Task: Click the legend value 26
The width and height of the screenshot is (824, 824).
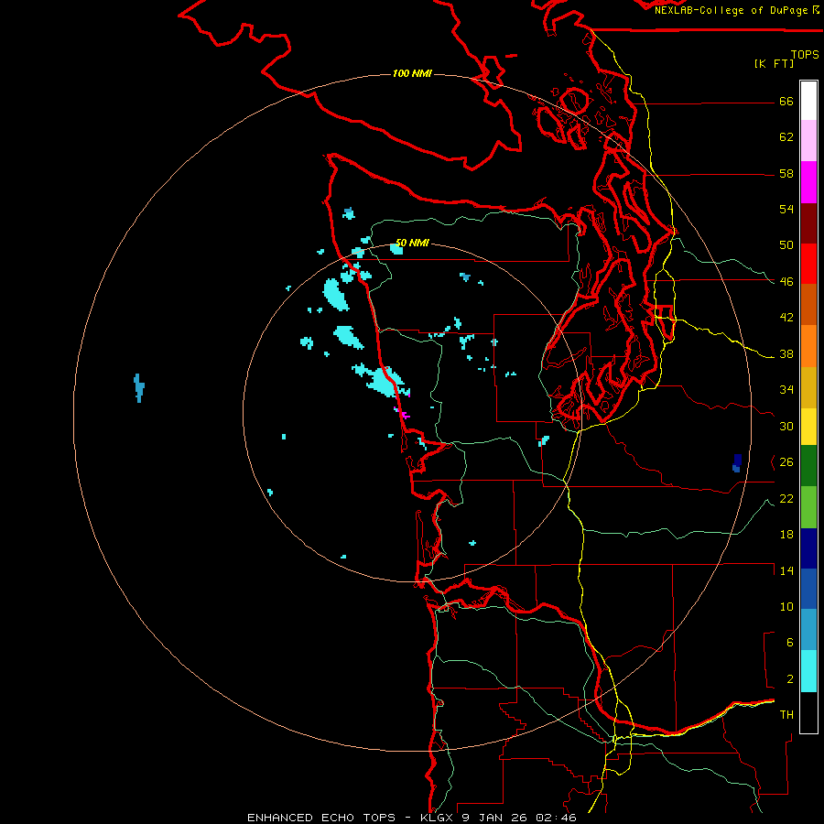Action: point(786,462)
